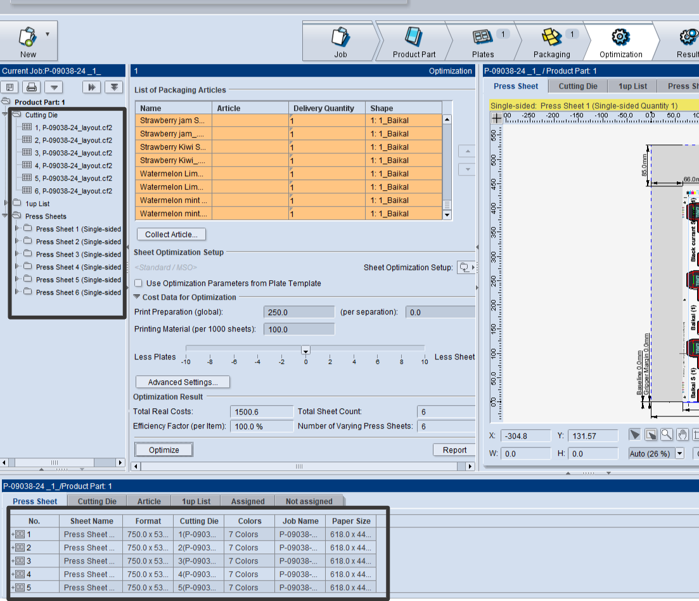
Task: Open the Auto (26 %) zoom dropdown
Action: [x=680, y=453]
